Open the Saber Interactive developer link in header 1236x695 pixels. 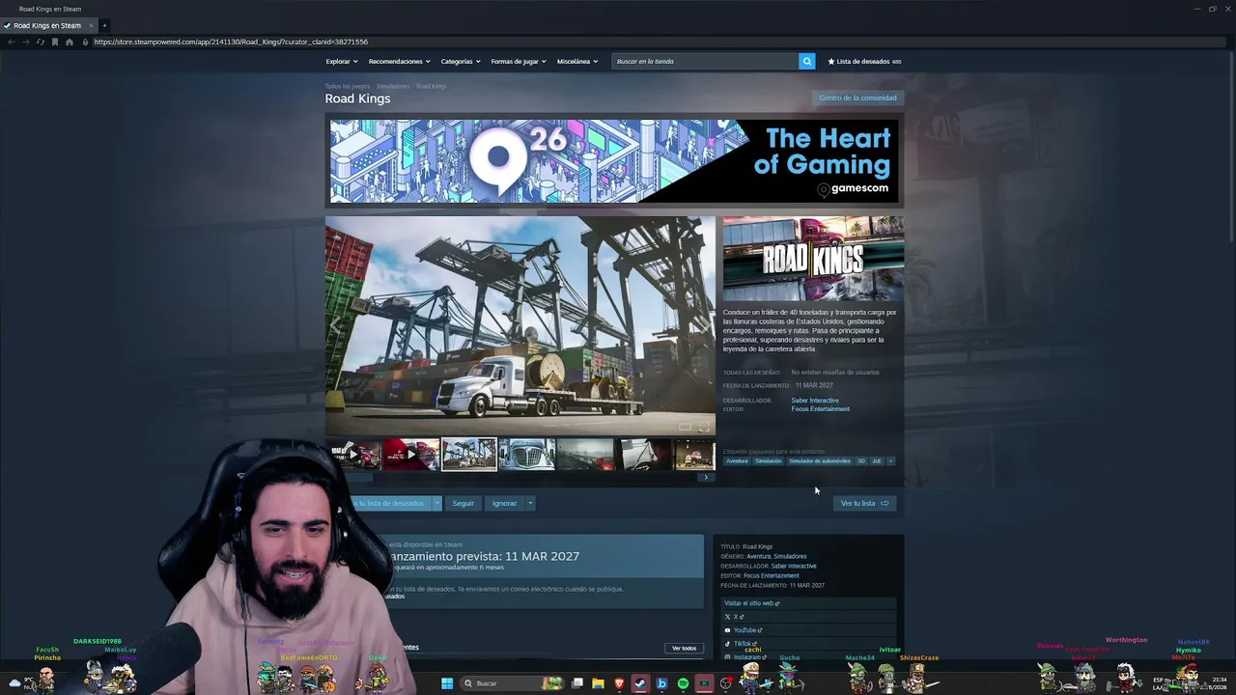point(815,401)
